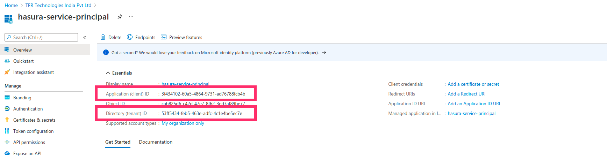Click the Preview features icon
607x160 pixels.
pos(164,37)
